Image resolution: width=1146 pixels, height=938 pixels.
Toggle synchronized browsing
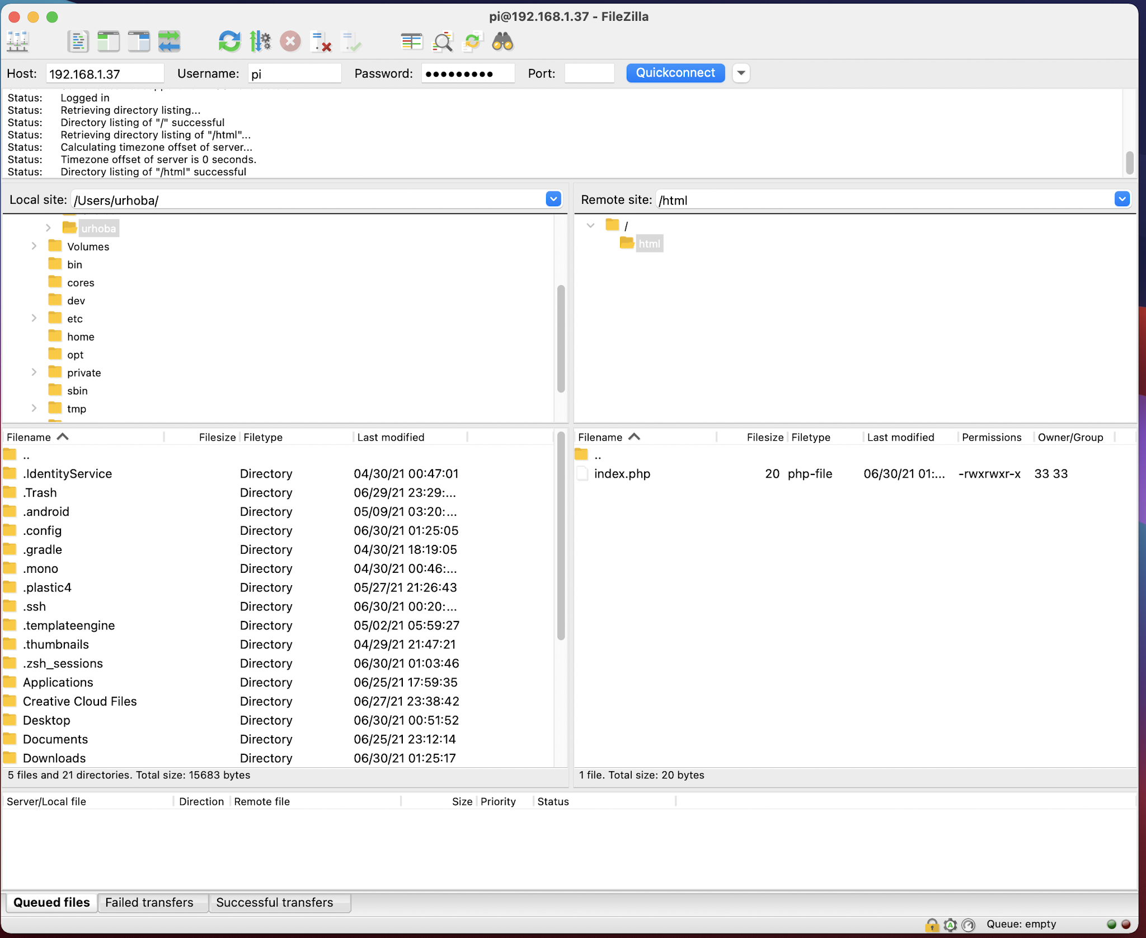tap(473, 41)
